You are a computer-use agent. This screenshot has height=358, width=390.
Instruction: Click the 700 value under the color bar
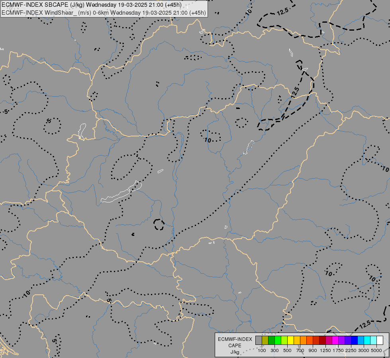coord(300,350)
